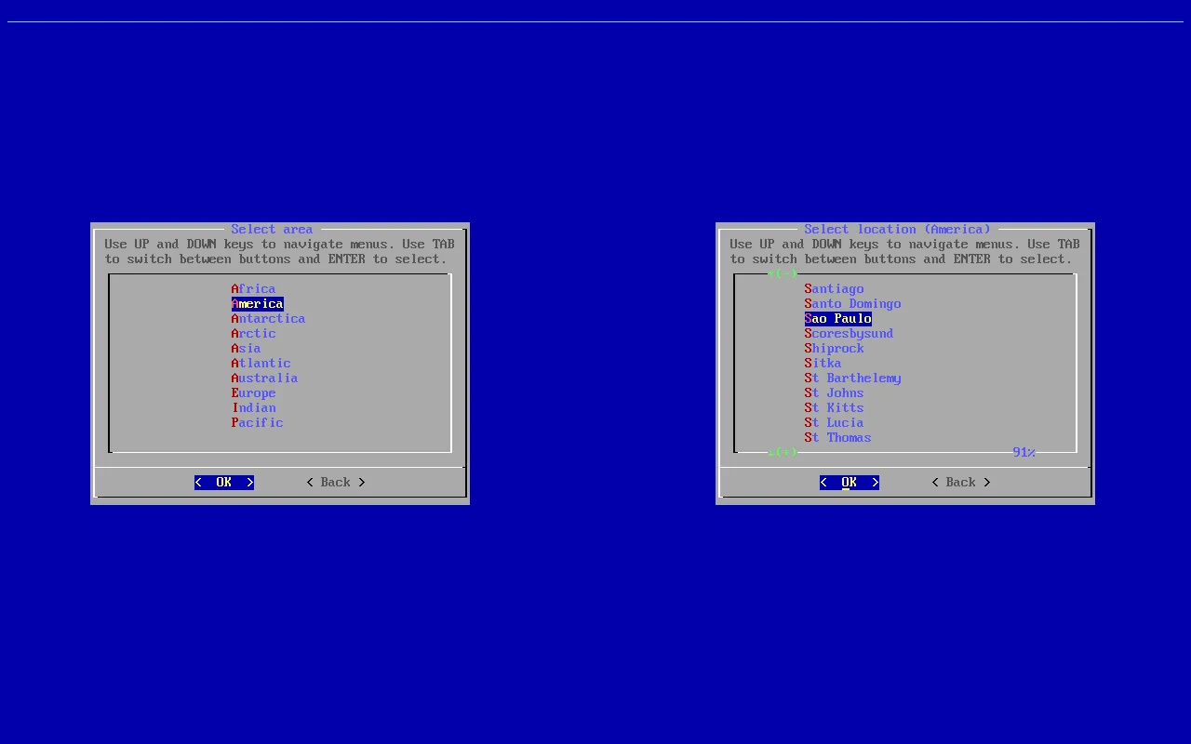
Task: Pick St Johns in location list
Action: click(835, 393)
